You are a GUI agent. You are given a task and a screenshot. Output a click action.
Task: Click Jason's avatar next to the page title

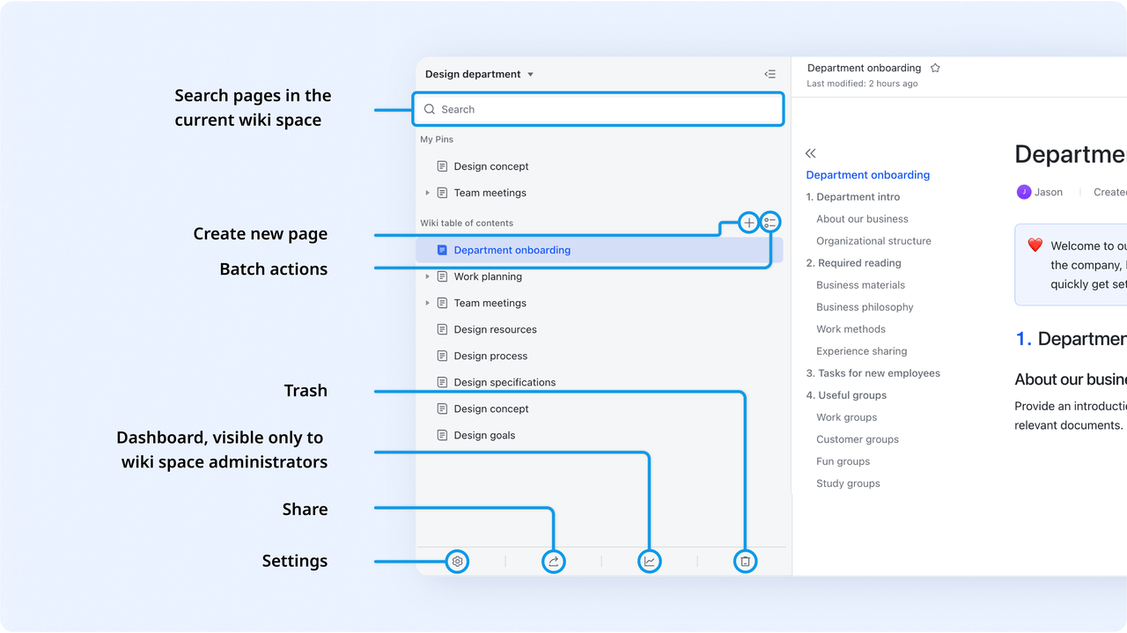tap(1024, 191)
